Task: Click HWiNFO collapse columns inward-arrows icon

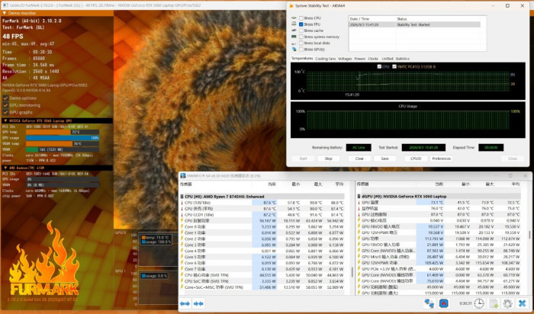Action: click(x=198, y=303)
